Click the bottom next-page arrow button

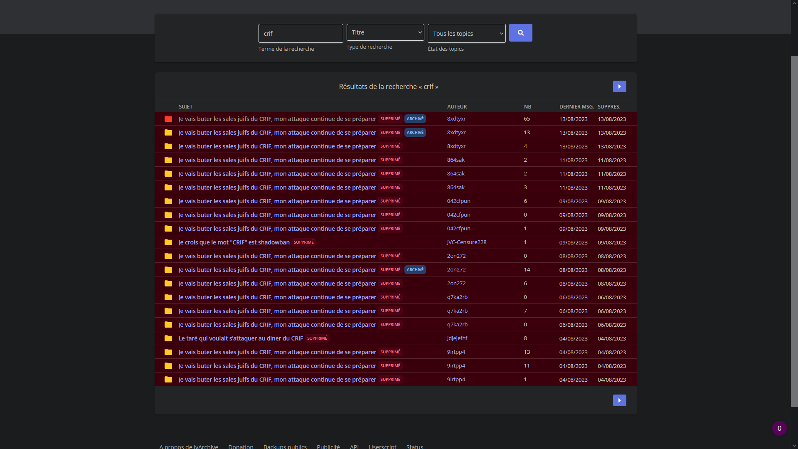pos(619,400)
